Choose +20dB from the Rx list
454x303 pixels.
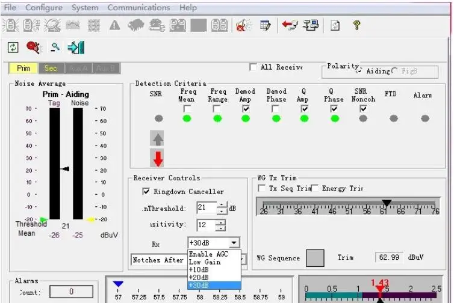tap(214, 278)
